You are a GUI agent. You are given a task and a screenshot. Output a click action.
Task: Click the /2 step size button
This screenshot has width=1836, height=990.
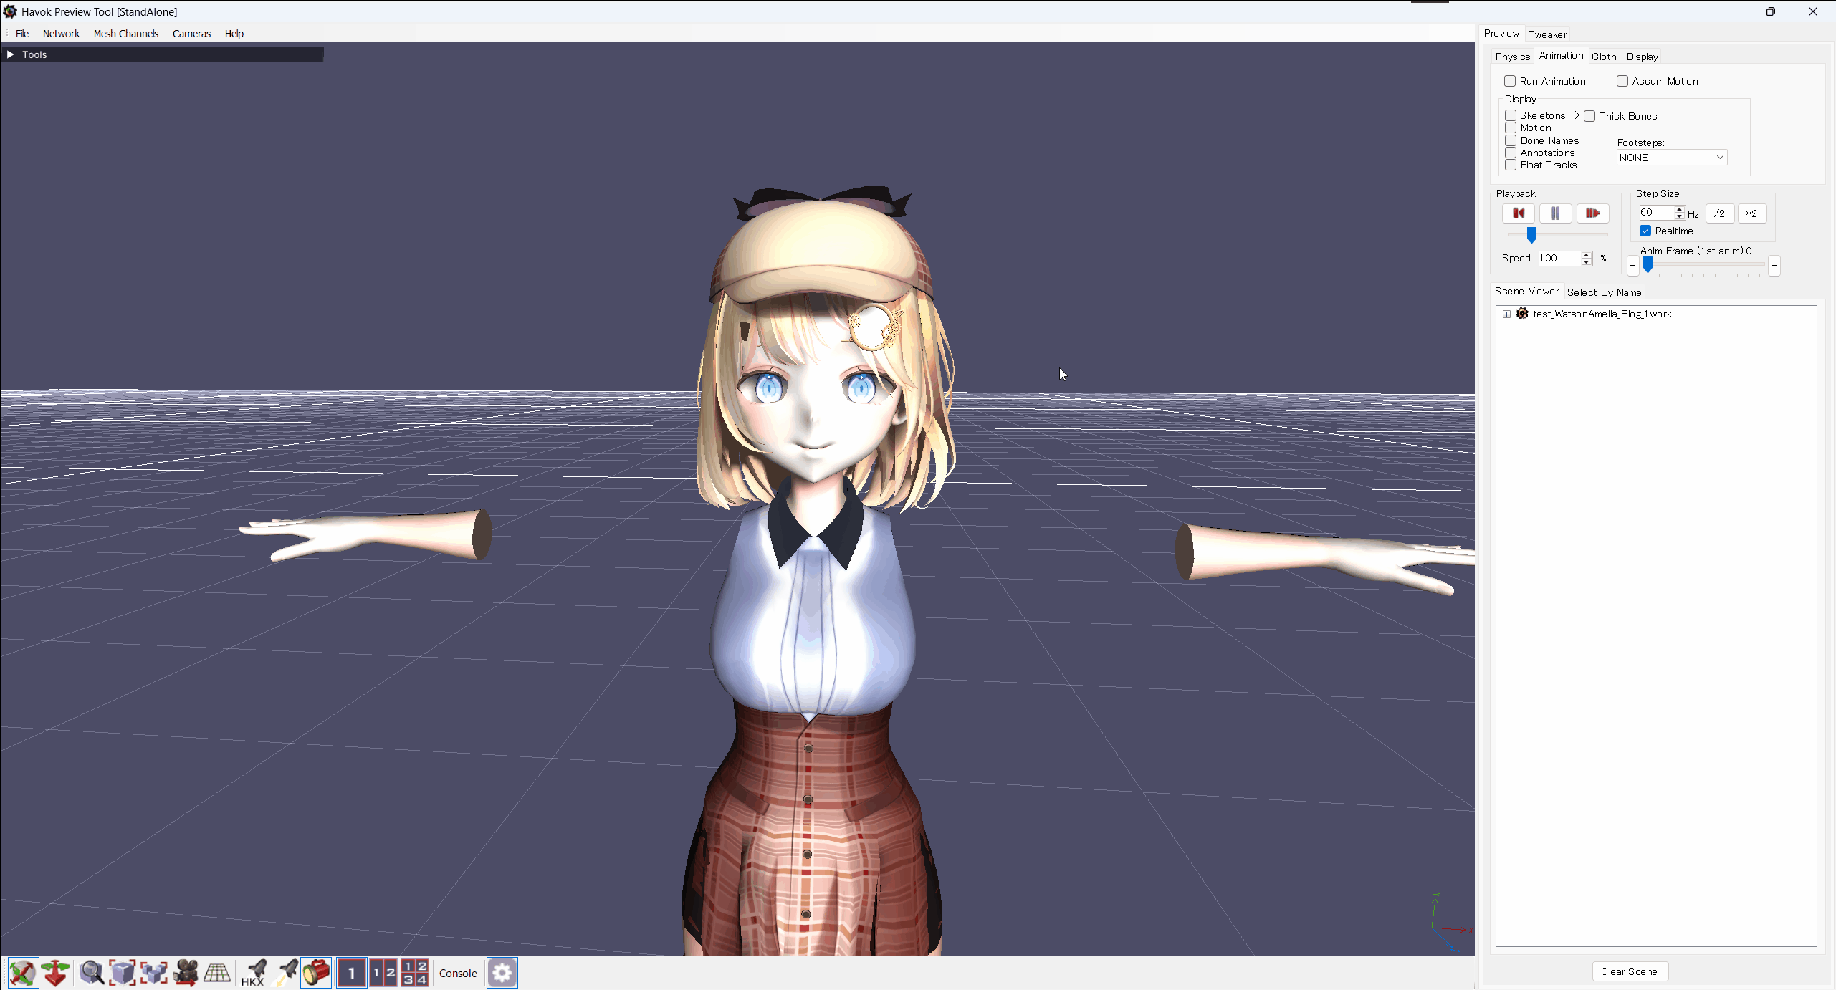(x=1719, y=213)
